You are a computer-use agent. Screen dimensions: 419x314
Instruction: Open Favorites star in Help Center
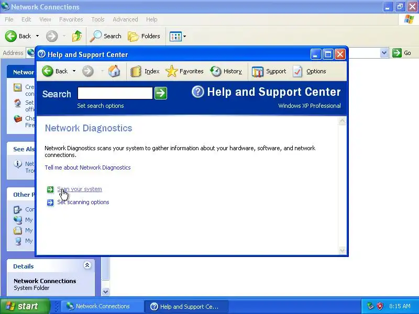pos(171,71)
